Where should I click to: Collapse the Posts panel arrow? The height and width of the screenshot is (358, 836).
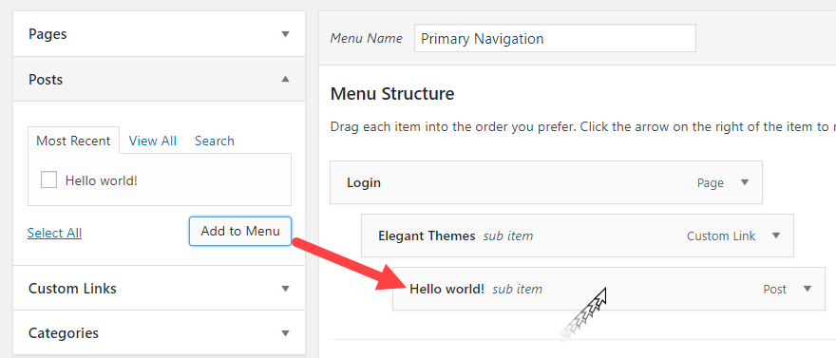[x=285, y=79]
